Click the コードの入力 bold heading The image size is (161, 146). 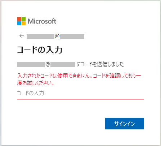(40, 50)
